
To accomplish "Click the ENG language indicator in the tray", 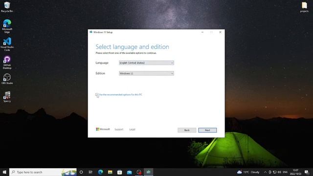I will coord(285,172).
